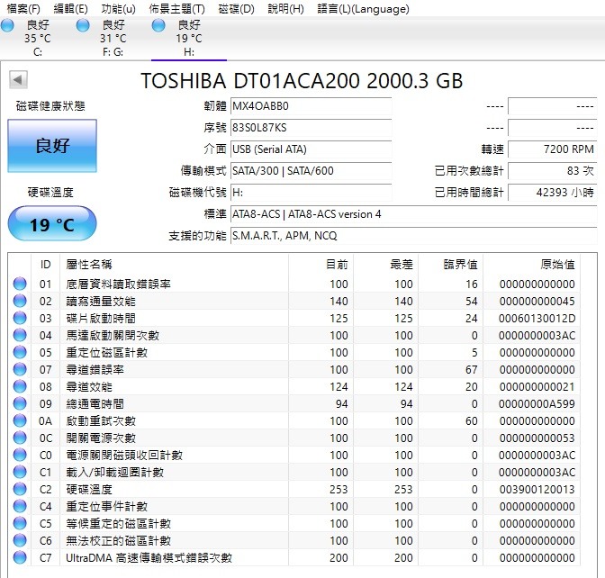Open the 磁碟(D) menu
This screenshot has width=605, height=578.
236,8
